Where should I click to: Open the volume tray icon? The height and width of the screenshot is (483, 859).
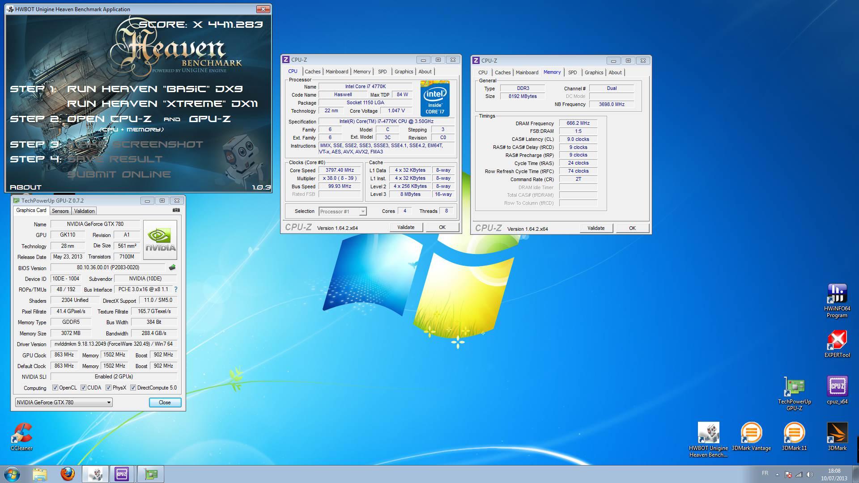point(810,475)
